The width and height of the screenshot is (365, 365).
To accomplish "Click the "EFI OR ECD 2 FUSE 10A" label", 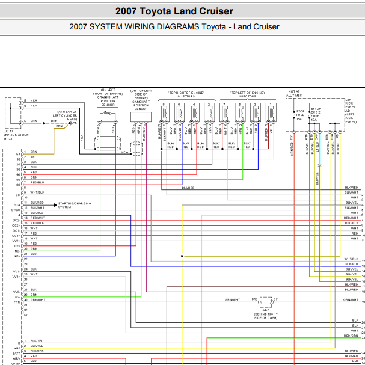I will pos(316,114).
